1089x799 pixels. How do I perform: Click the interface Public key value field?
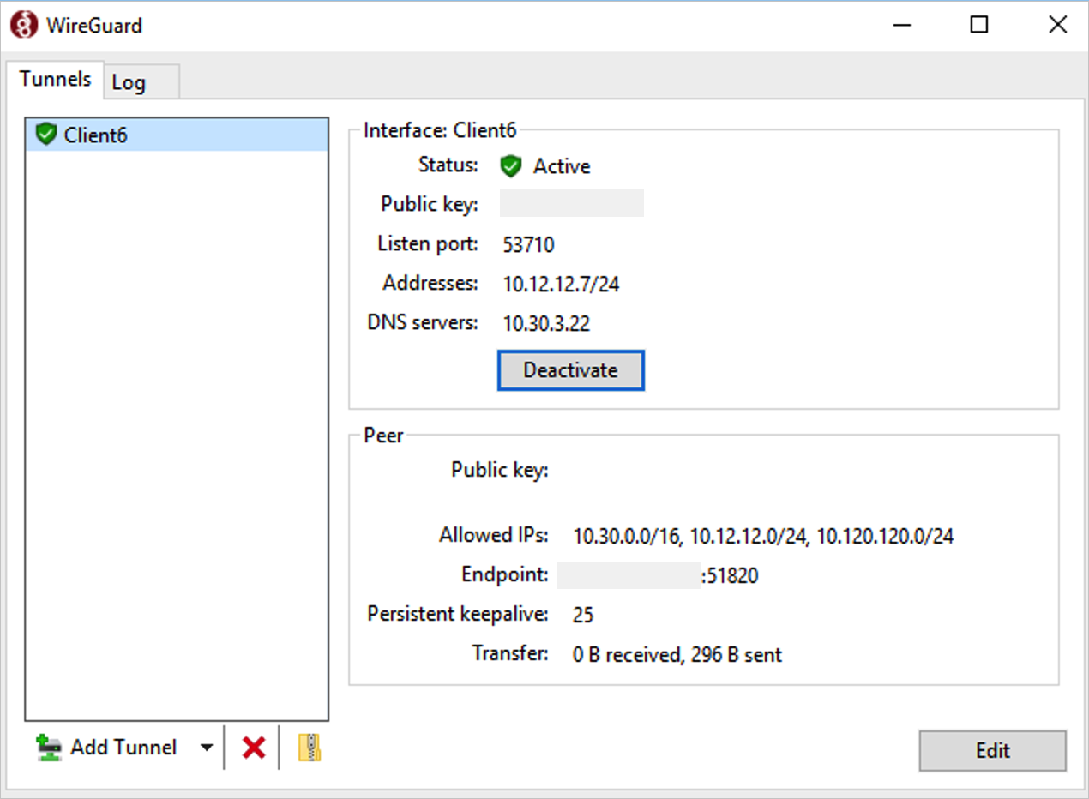(572, 204)
